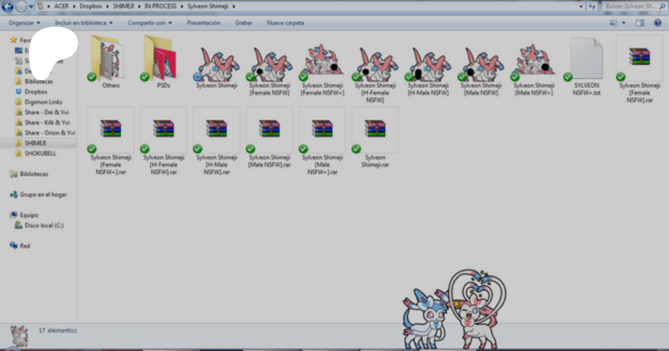The height and width of the screenshot is (351, 669).
Task: Open Share - Kilk & Yvi in the sidebar
Action: point(47,123)
